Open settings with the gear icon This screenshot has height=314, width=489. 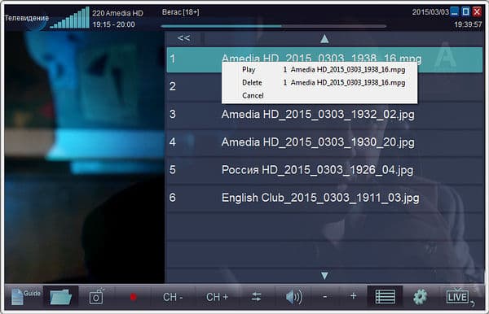pos(420,297)
